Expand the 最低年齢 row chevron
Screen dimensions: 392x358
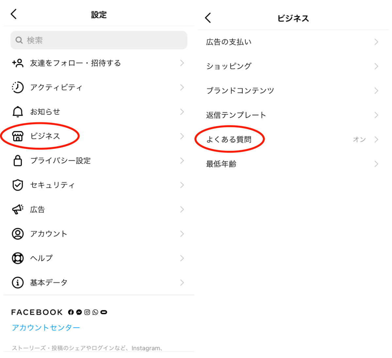[x=376, y=164]
